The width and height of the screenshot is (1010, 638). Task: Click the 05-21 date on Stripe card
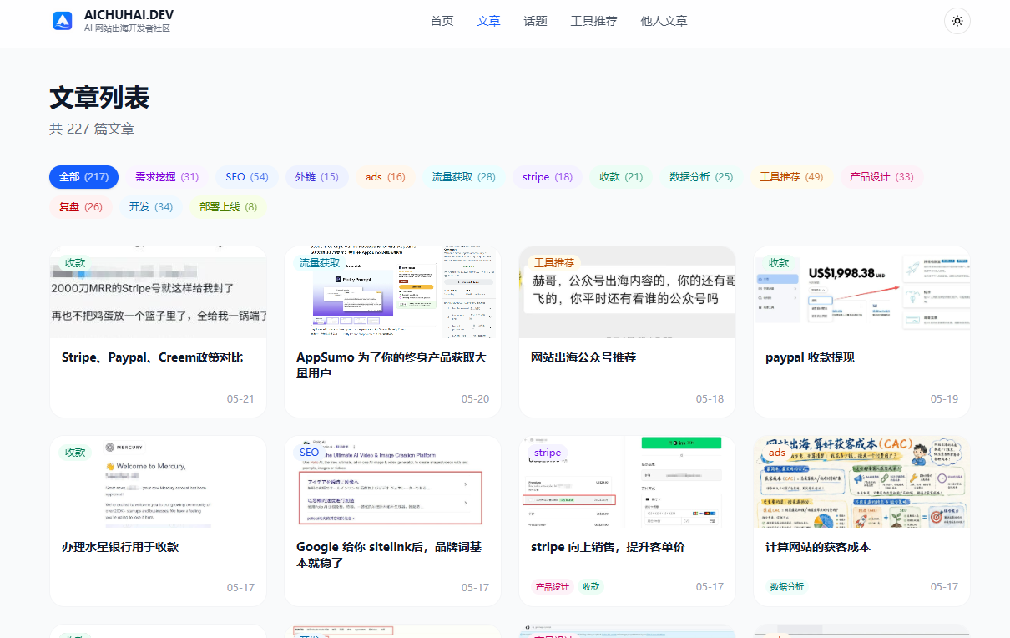(x=240, y=398)
